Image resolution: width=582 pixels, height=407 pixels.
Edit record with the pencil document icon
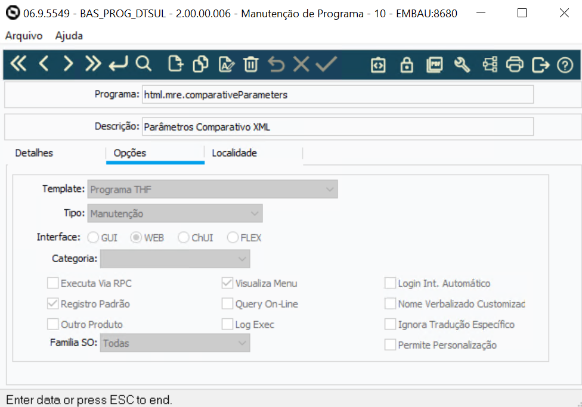tap(227, 64)
